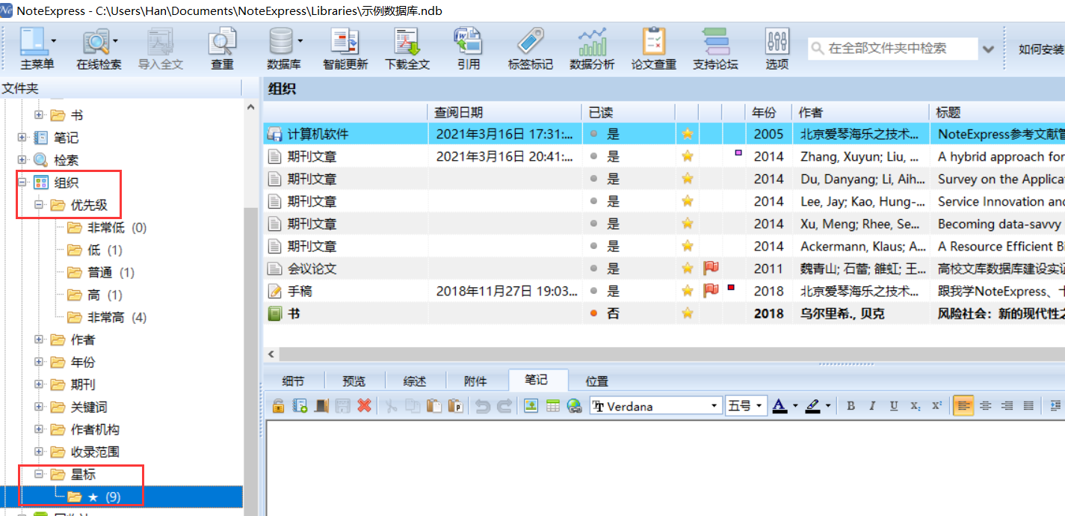This screenshot has height=516, width=1065.
Task: Apply italic formatting in note editor
Action: (872, 406)
